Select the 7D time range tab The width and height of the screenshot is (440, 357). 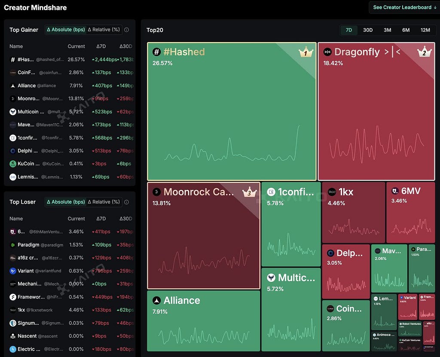pyautogui.click(x=349, y=30)
